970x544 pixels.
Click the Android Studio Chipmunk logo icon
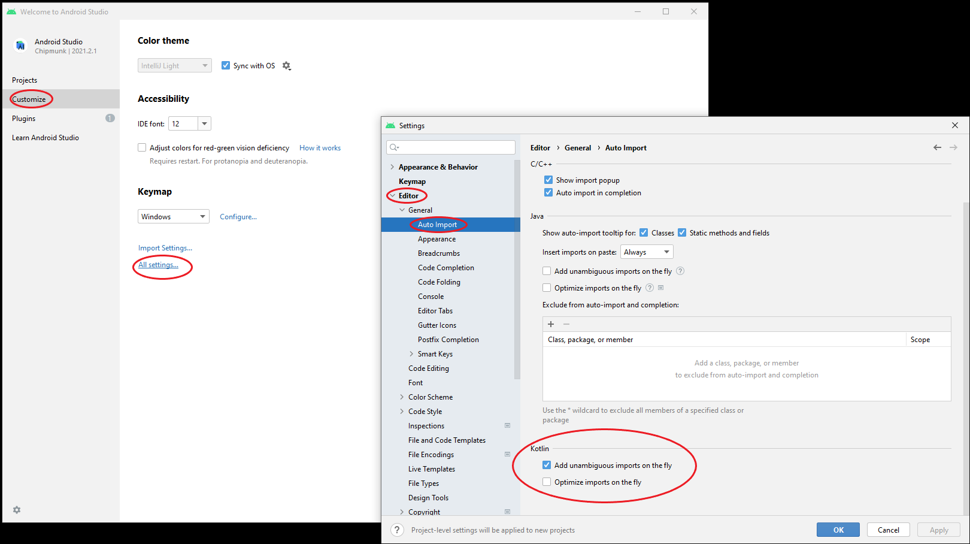(21, 46)
